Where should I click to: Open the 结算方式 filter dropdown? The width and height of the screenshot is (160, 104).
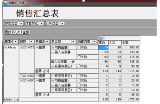(41, 23)
